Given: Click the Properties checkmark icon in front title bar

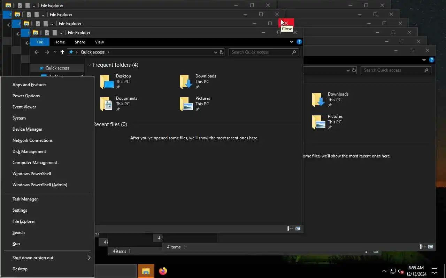Looking at the screenshot, I should pos(47,33).
